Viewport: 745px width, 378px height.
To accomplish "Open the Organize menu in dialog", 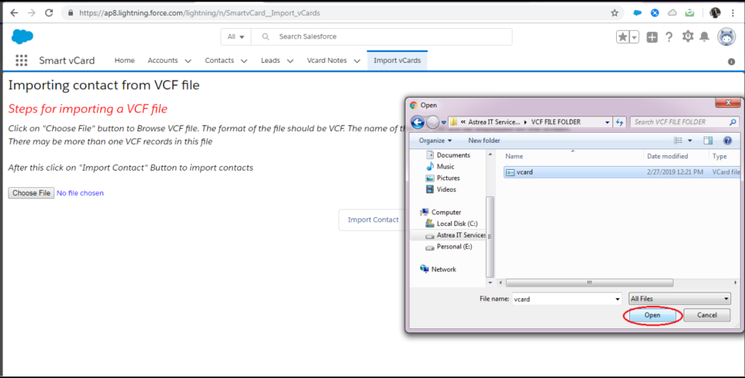I will (435, 140).
